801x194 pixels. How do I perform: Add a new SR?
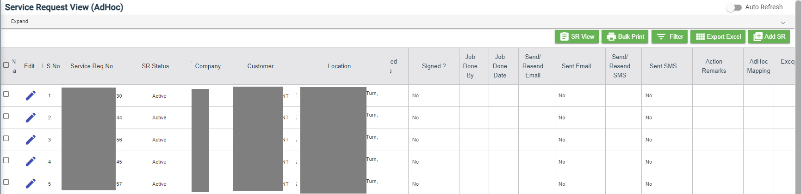(769, 37)
